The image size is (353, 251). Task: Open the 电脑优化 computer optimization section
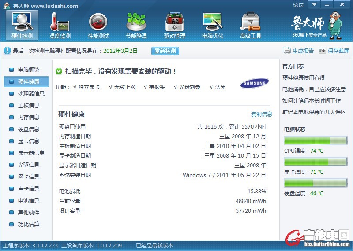click(213, 26)
